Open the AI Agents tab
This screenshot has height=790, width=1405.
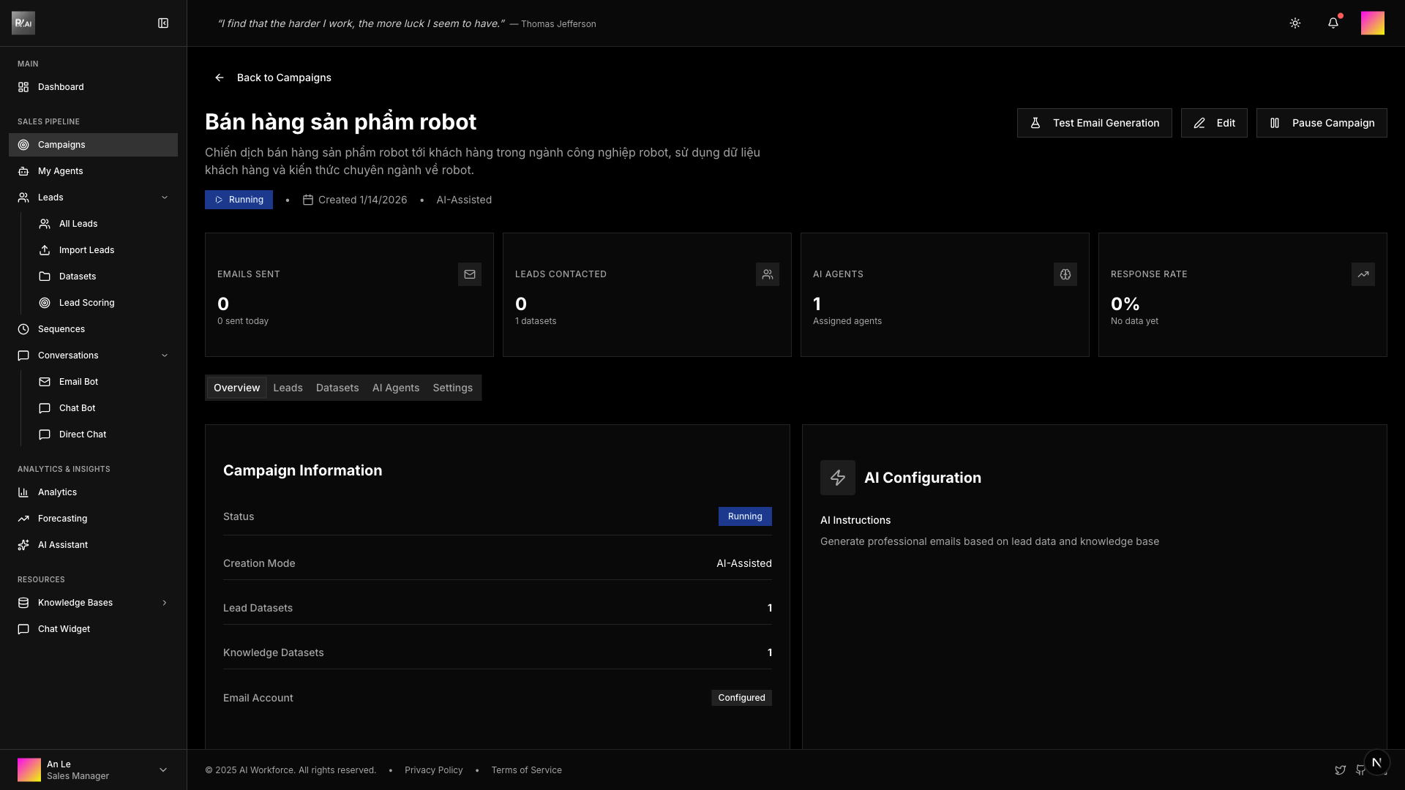pyautogui.click(x=396, y=388)
